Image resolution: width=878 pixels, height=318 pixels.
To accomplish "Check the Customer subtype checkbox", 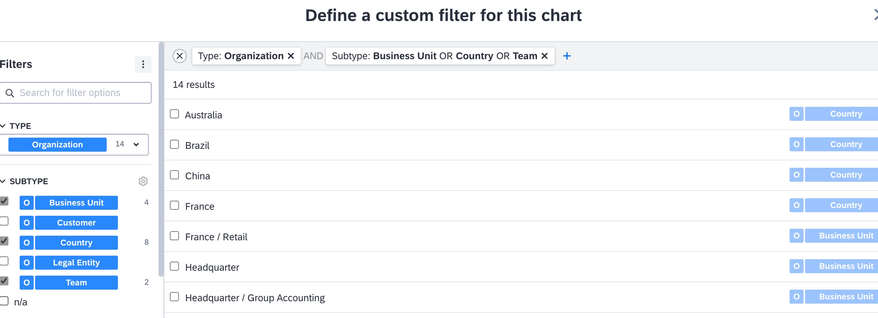I will pyautogui.click(x=4, y=221).
